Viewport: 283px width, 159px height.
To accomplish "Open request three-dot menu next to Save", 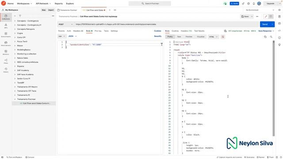I will coord(257,16).
